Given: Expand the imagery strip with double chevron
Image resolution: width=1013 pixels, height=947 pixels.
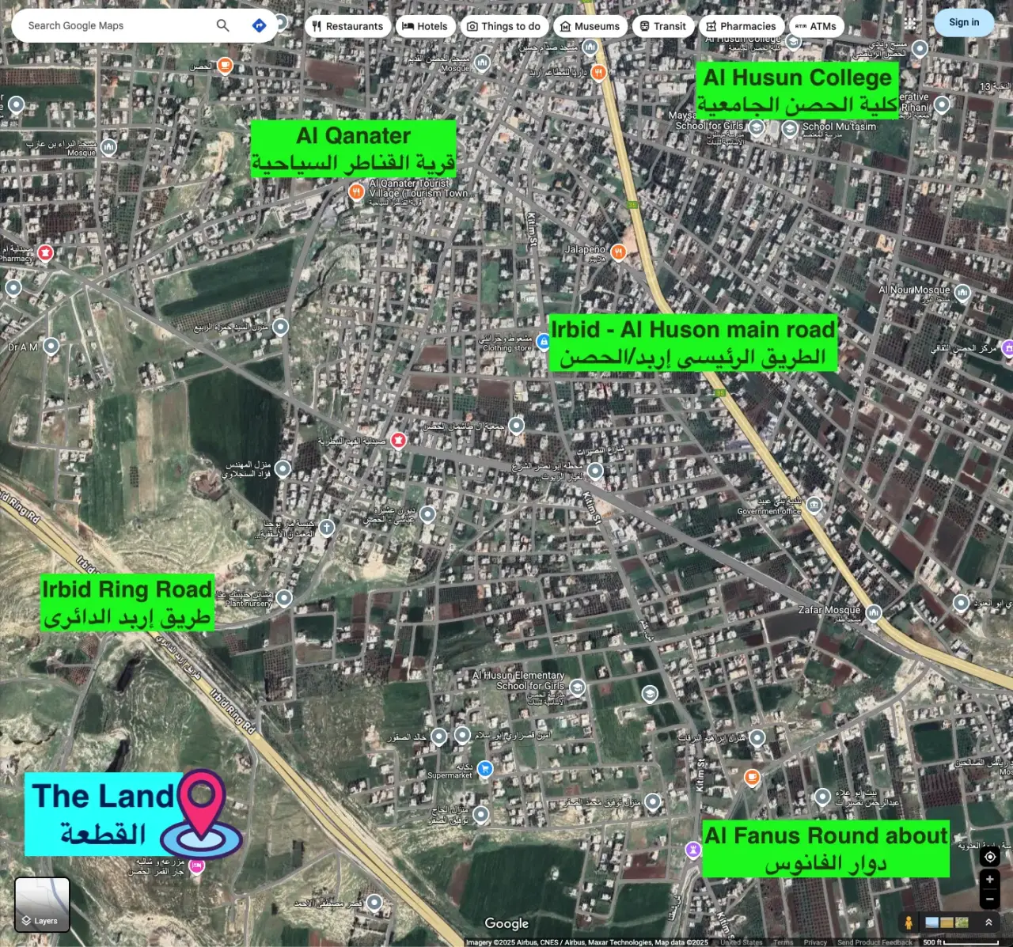Looking at the screenshot, I should coord(988,922).
